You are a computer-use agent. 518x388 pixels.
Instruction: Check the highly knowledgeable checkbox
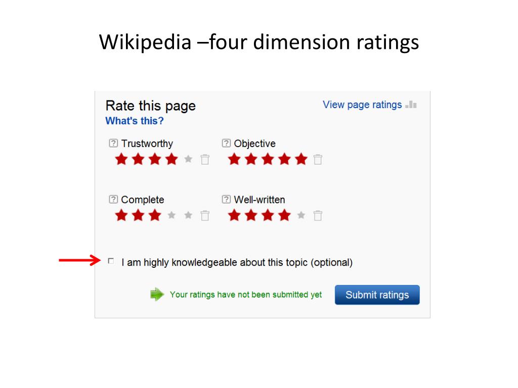tap(111, 261)
